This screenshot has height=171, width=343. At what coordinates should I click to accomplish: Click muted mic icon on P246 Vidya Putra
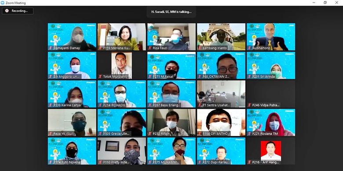249,105
